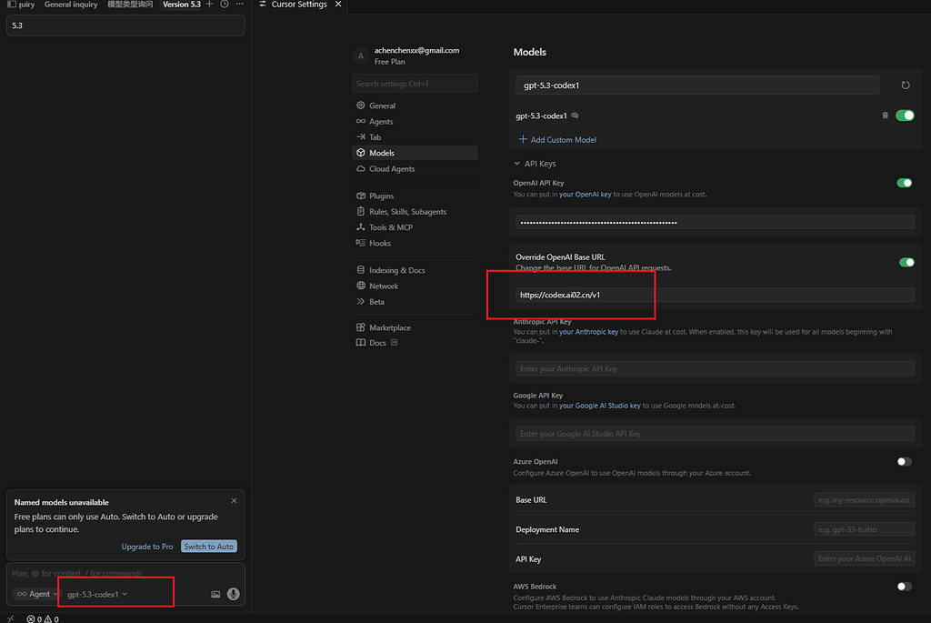This screenshot has height=623, width=931.
Task: Click Upgrade to Pro link
Action: pyautogui.click(x=147, y=547)
